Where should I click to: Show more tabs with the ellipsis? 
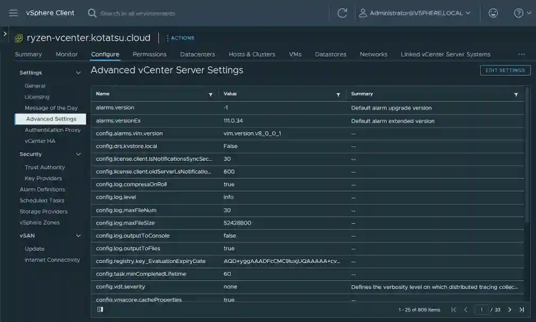pos(521,54)
